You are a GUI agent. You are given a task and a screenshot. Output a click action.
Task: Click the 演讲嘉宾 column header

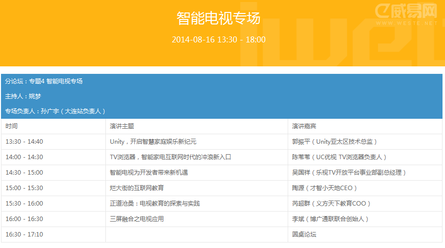[x=304, y=126]
